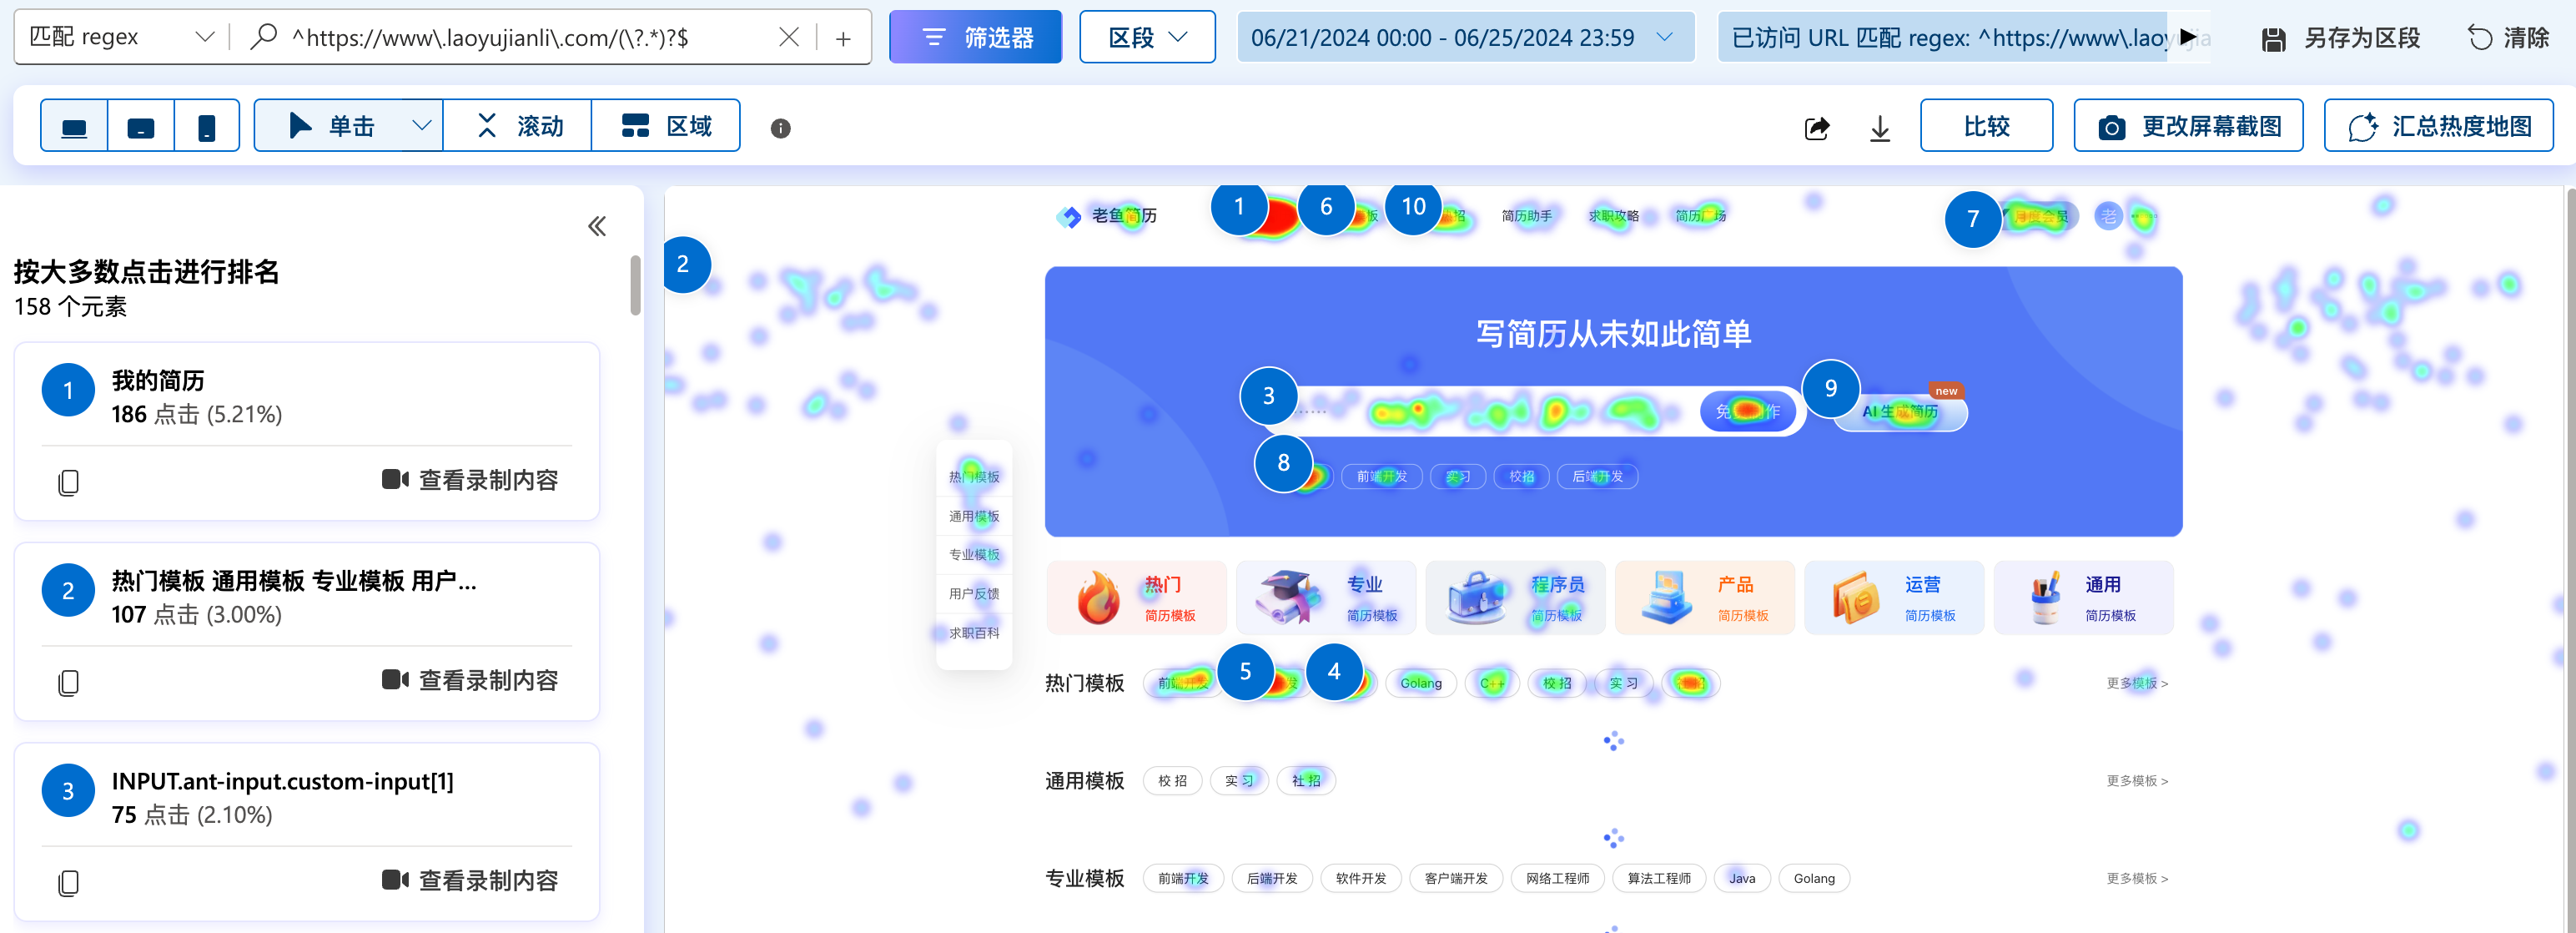Click the side panel scrollbar

634,286
